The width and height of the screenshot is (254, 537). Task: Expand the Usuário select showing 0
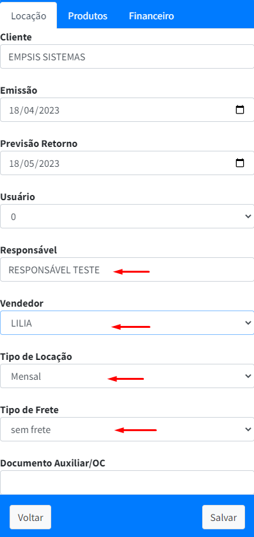127,216
